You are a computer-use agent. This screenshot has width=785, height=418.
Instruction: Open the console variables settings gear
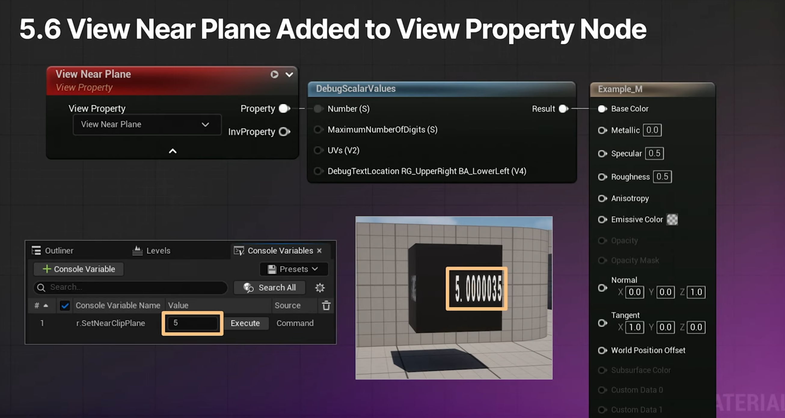pyautogui.click(x=320, y=287)
